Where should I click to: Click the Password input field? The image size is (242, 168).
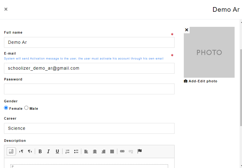89,89
